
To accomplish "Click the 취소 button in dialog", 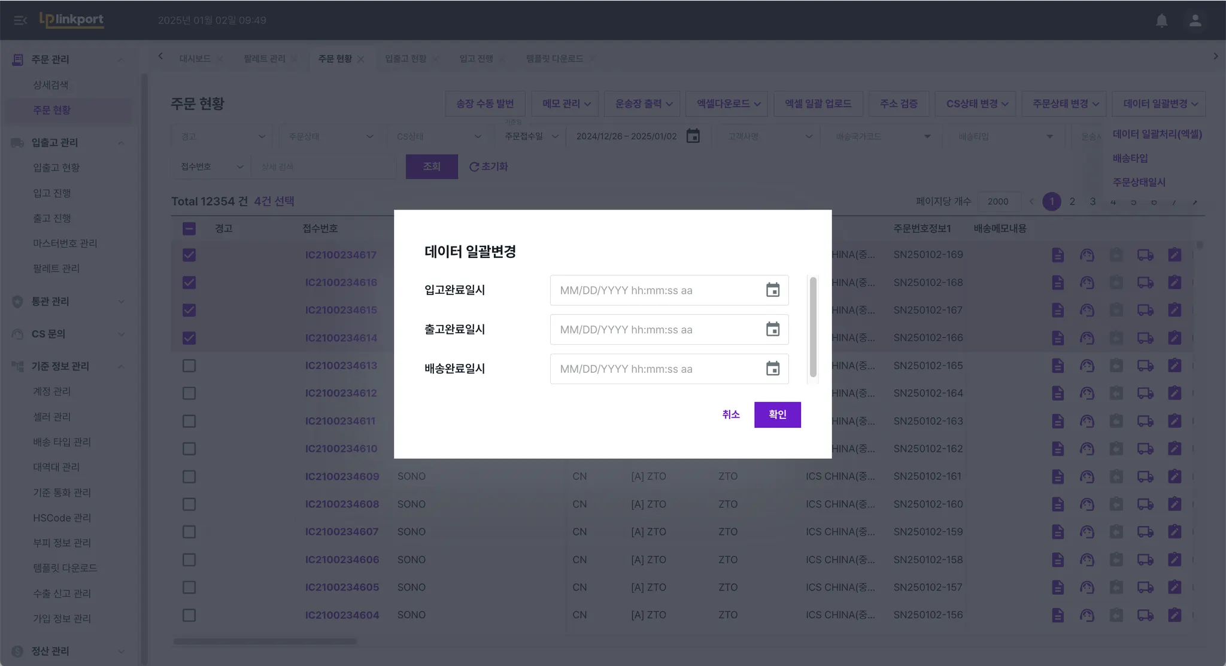I will tap(730, 415).
